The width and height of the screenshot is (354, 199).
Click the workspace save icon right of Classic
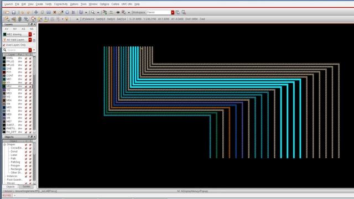(x=178, y=12)
